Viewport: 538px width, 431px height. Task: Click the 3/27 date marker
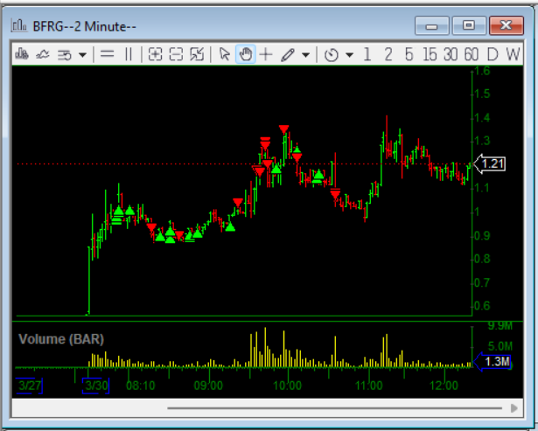click(29, 386)
